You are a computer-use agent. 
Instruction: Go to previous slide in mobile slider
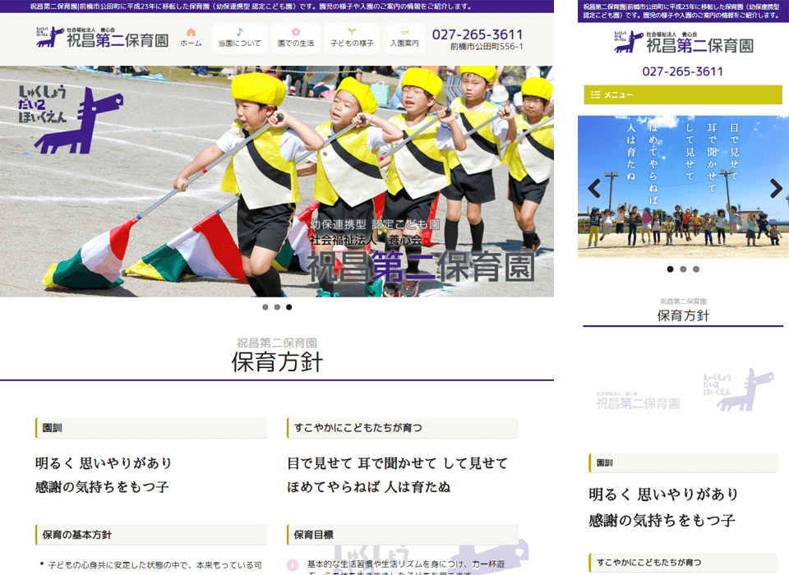(594, 189)
